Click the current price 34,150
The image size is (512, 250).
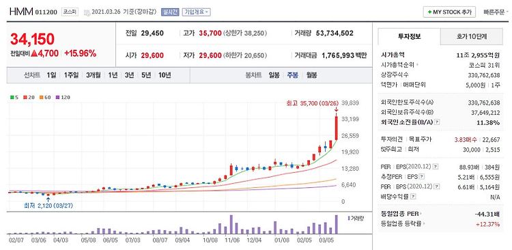click(x=32, y=39)
